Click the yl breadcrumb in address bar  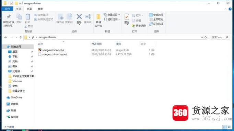pyautogui.click(x=33, y=37)
